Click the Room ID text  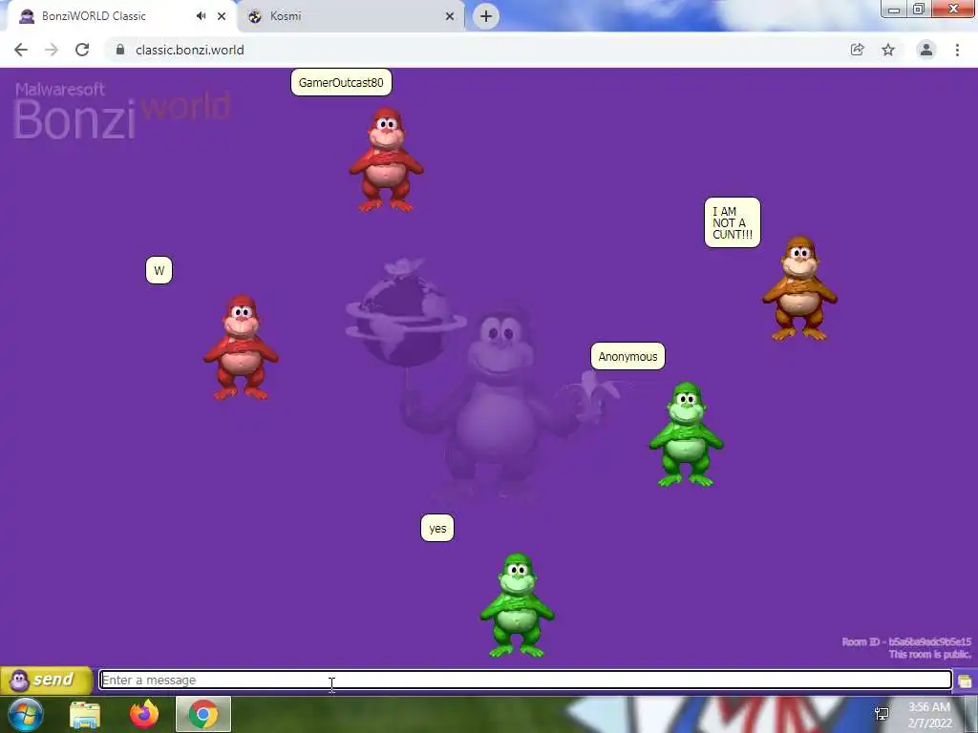click(906, 641)
